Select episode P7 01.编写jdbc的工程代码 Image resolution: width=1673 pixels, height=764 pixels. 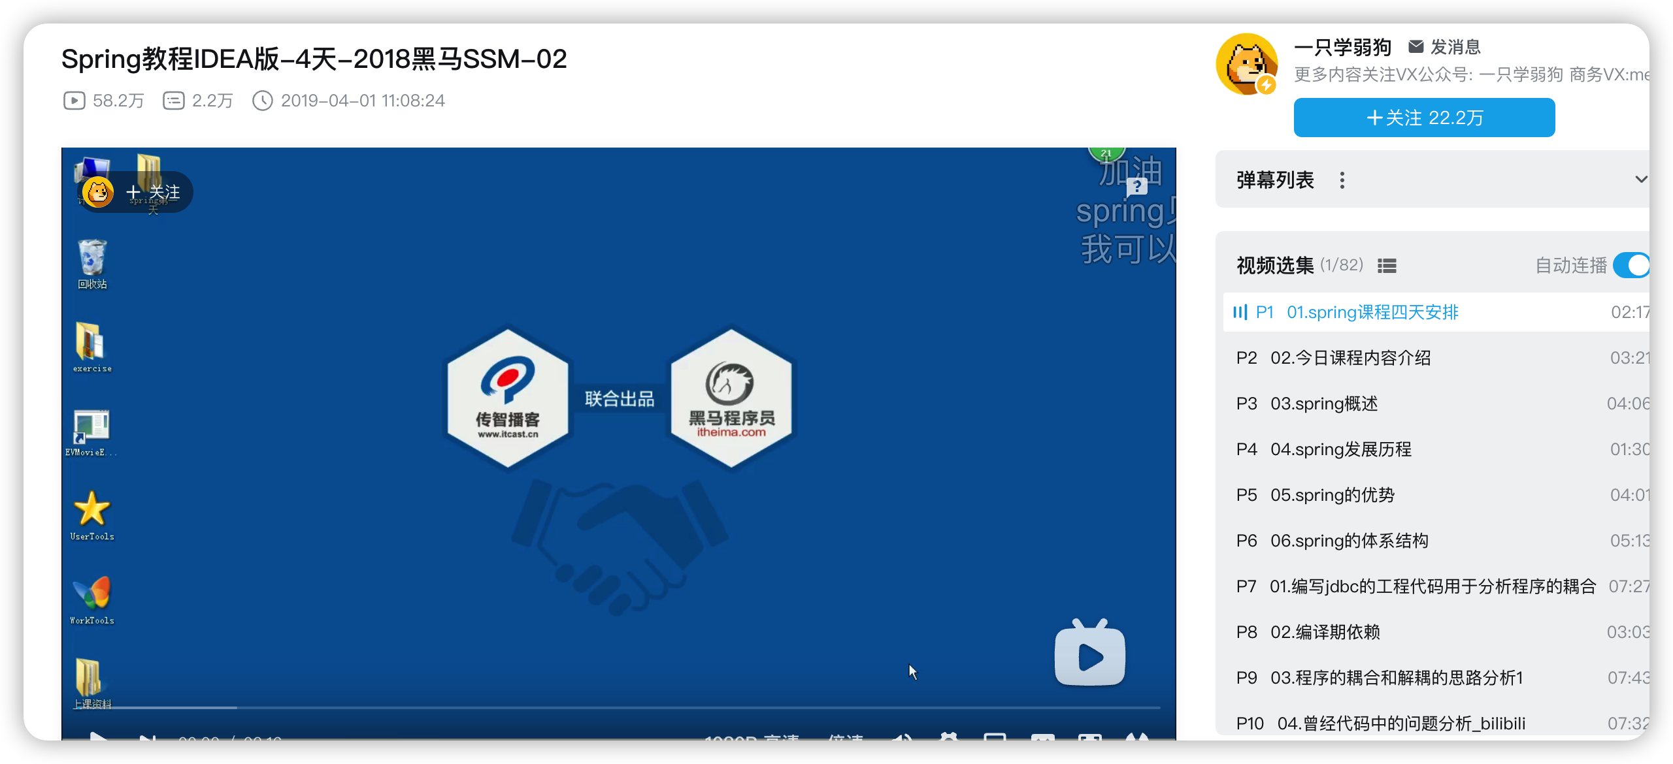[x=1436, y=586]
